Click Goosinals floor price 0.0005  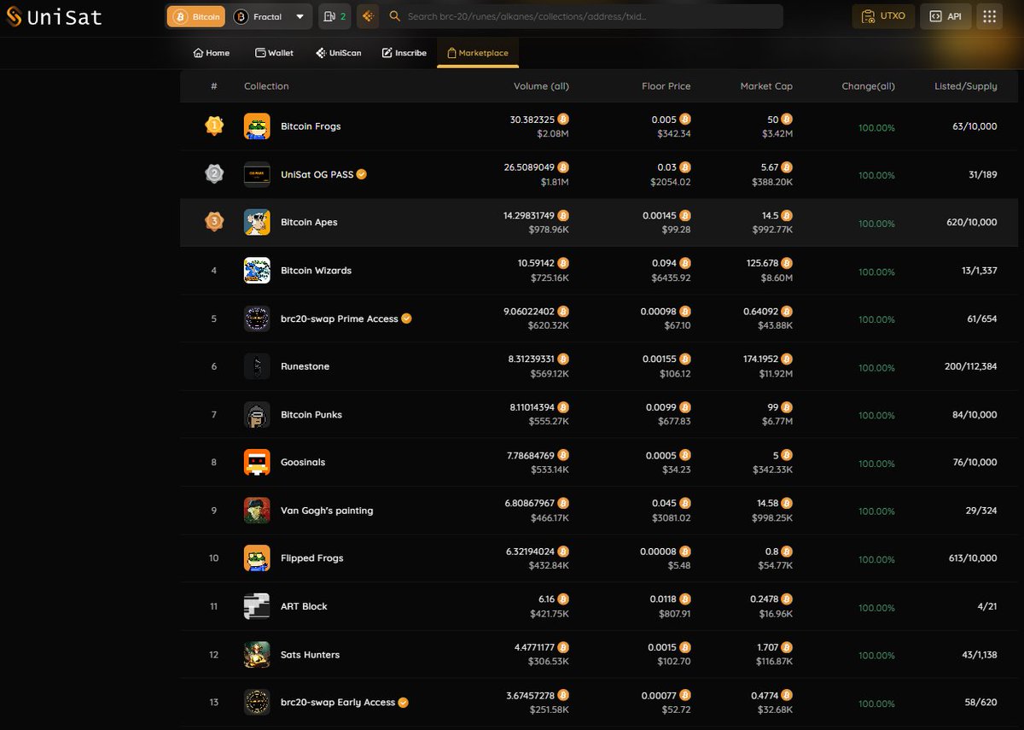click(x=661, y=456)
